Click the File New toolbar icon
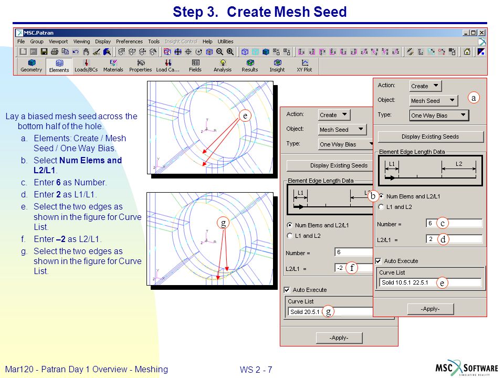 [x=23, y=51]
